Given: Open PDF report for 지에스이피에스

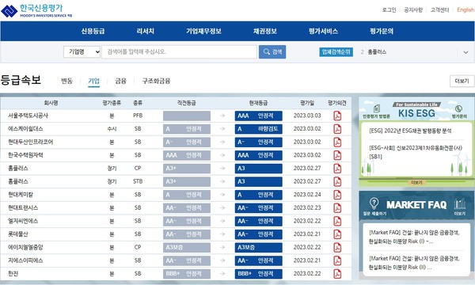Looking at the screenshot, I should [x=337, y=260].
